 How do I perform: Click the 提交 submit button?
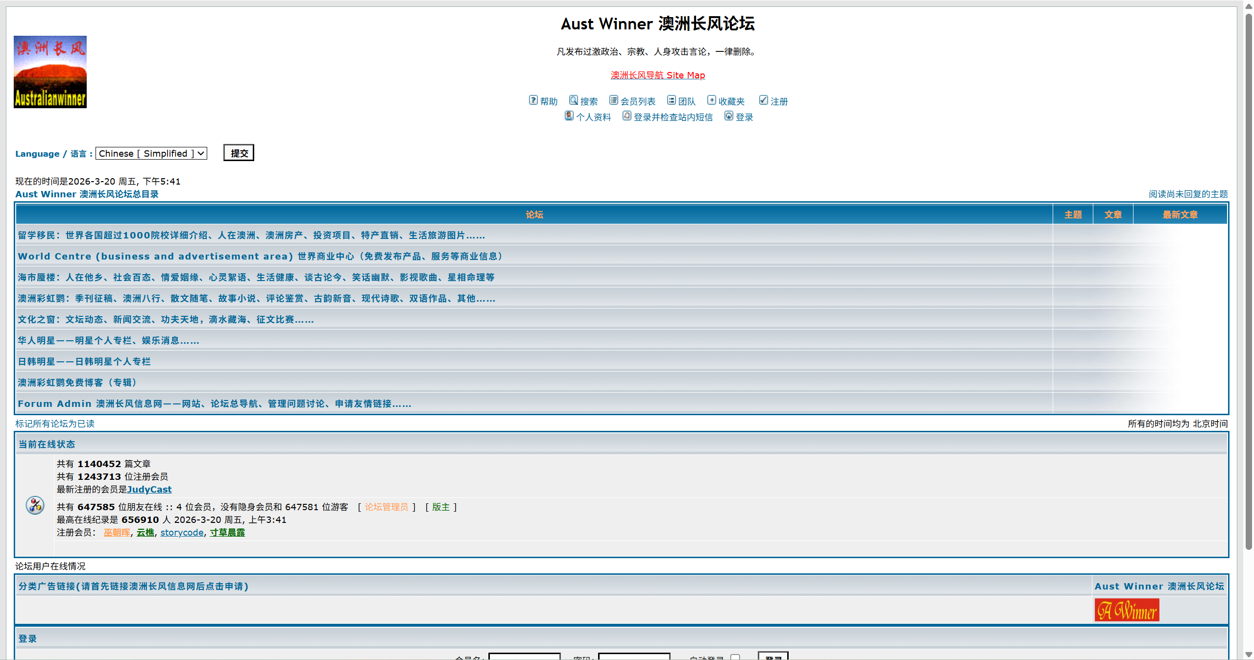[239, 153]
